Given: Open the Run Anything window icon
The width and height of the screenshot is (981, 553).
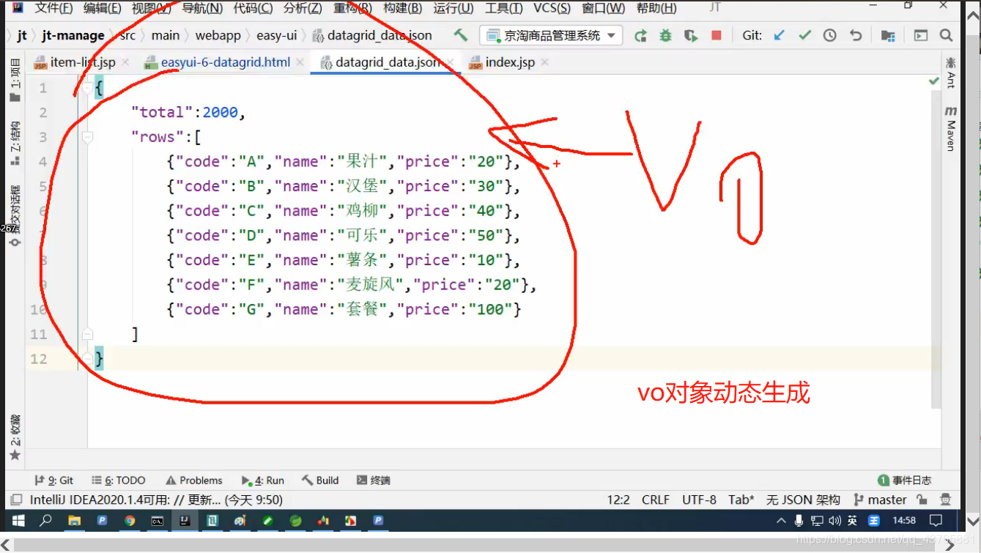Looking at the screenshot, I should pyautogui.click(x=921, y=35).
